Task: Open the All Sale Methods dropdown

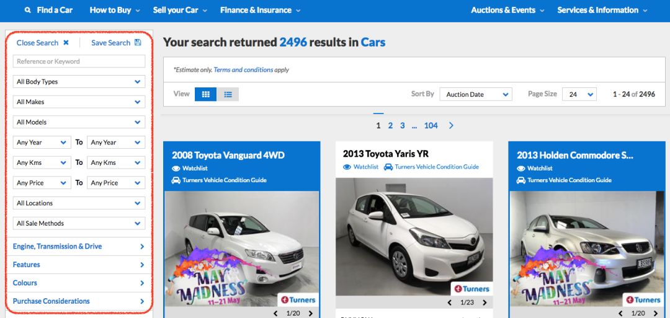Action: (79, 223)
